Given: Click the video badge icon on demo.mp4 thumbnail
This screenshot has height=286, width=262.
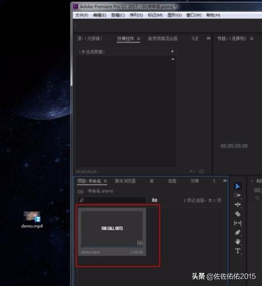Looking at the screenshot, I should click(139, 243).
